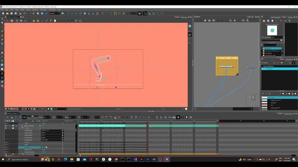Select the small blue node in Node View

(x=251, y=68)
